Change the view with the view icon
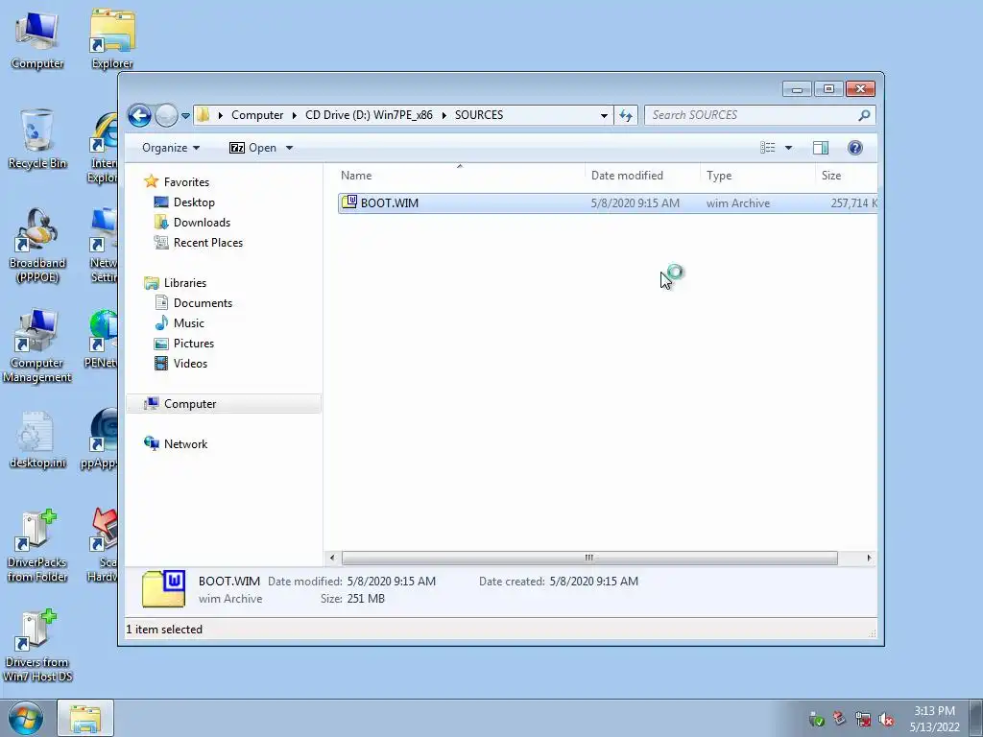983x737 pixels. click(768, 148)
